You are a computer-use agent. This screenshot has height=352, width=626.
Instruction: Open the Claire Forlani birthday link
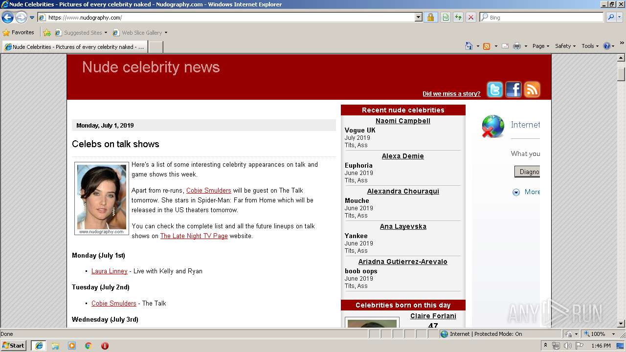click(433, 316)
